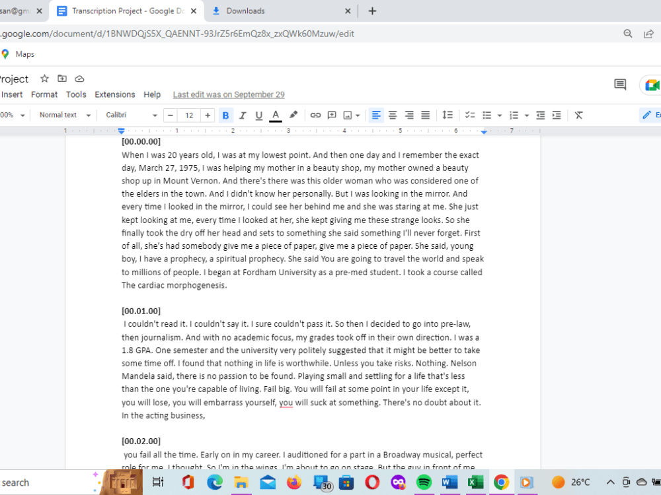Click the left indent ruler marker
Image resolution: width=661 pixels, height=495 pixels.
tap(122, 131)
